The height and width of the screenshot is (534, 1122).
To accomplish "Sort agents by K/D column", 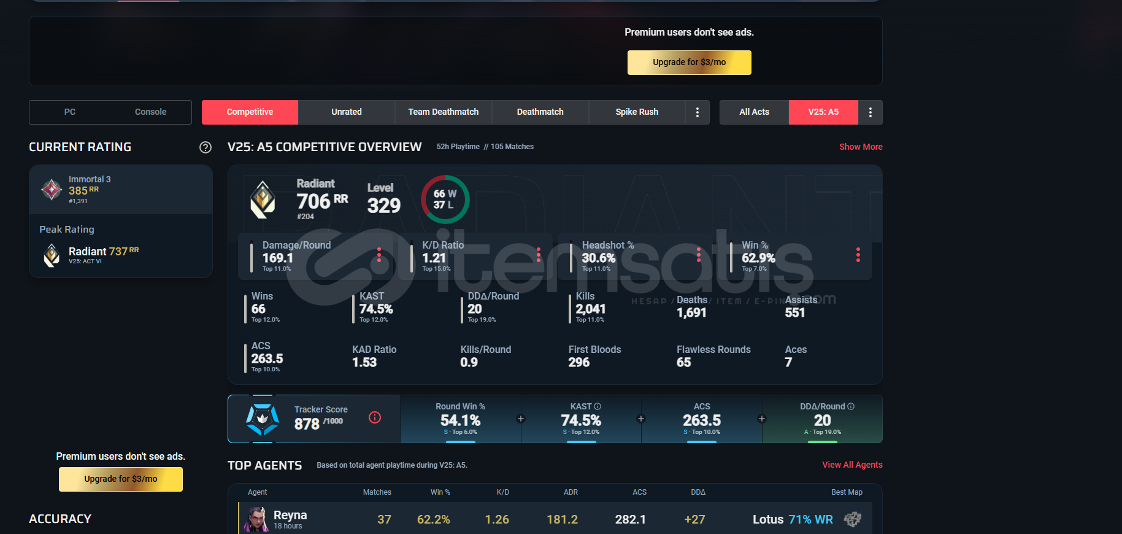I will coord(503,492).
